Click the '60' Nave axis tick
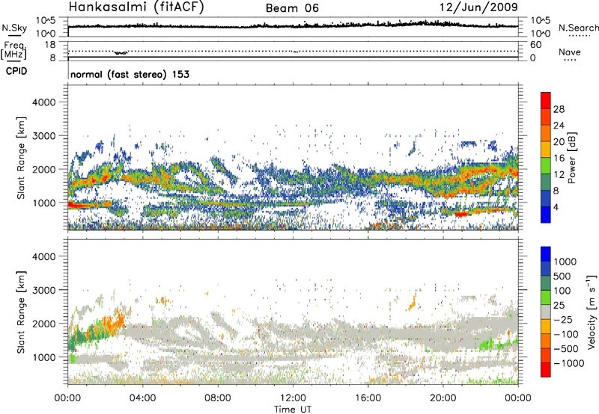The image size is (599, 414). coord(535,45)
